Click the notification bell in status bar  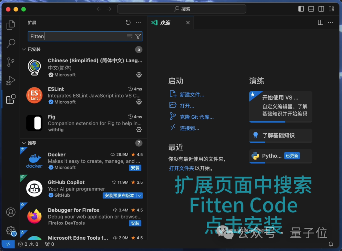tap(331, 244)
